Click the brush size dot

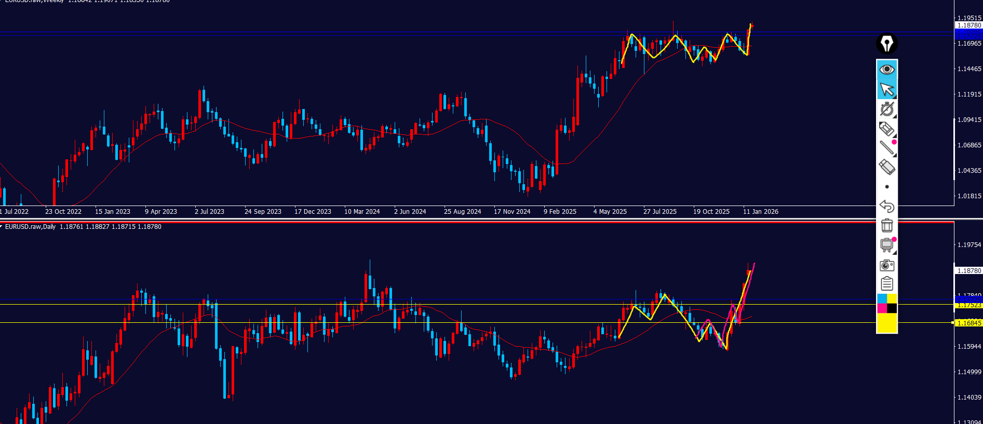887,187
